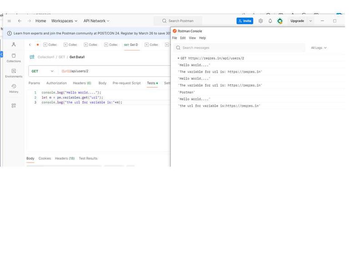Go back with the left arrow
The width and height of the screenshot is (349, 262).
point(20,21)
